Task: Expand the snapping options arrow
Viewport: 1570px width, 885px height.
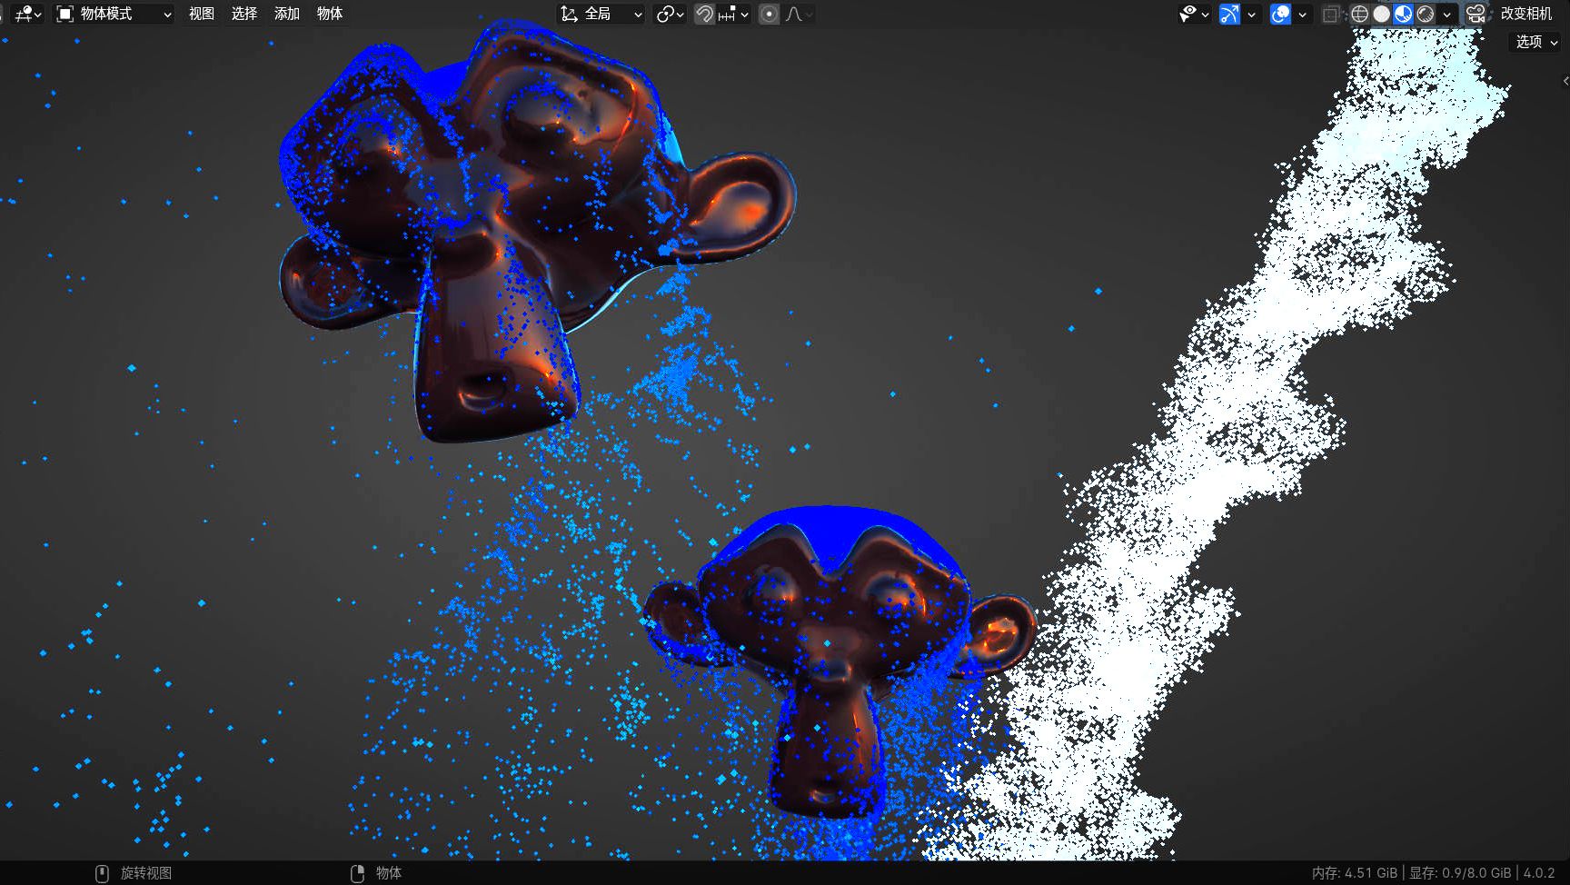Action: [x=744, y=14]
